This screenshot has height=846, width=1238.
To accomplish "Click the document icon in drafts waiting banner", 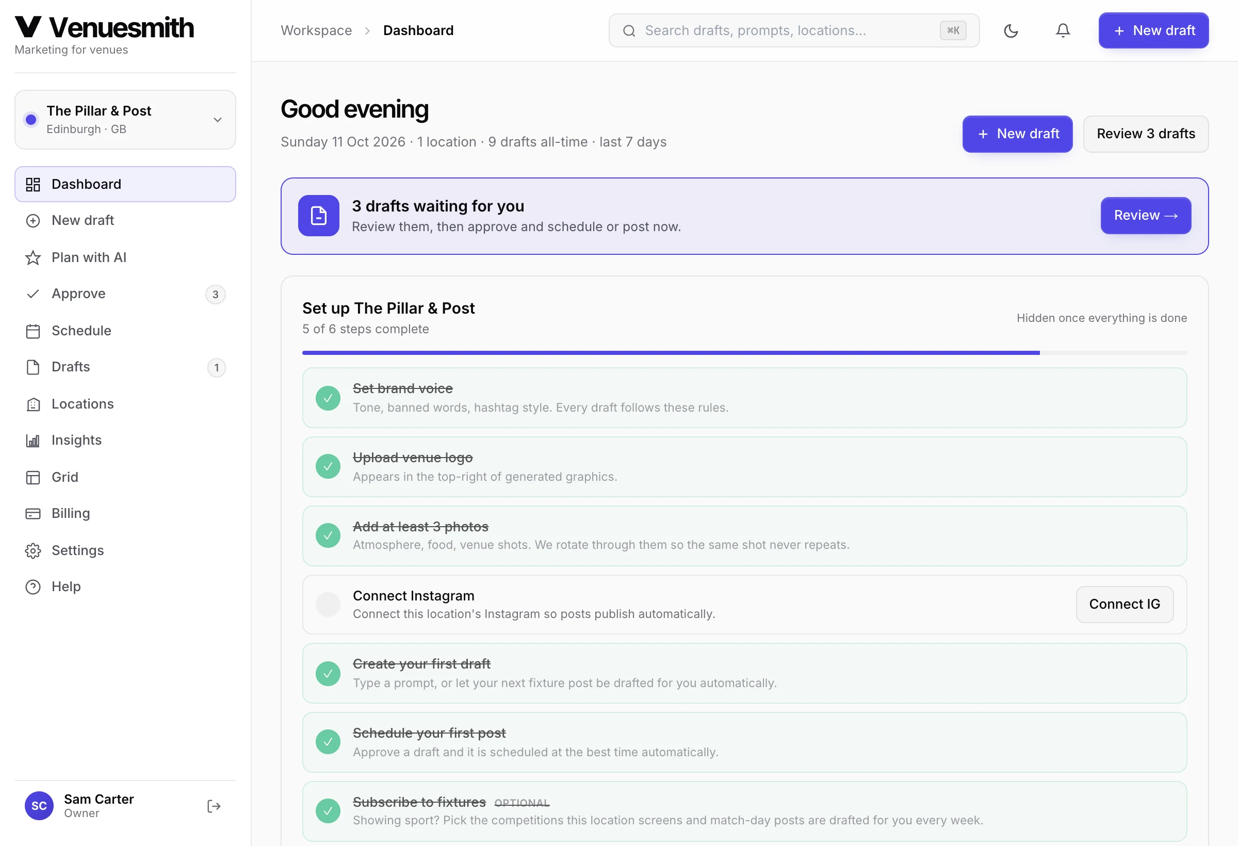I will coord(319,216).
